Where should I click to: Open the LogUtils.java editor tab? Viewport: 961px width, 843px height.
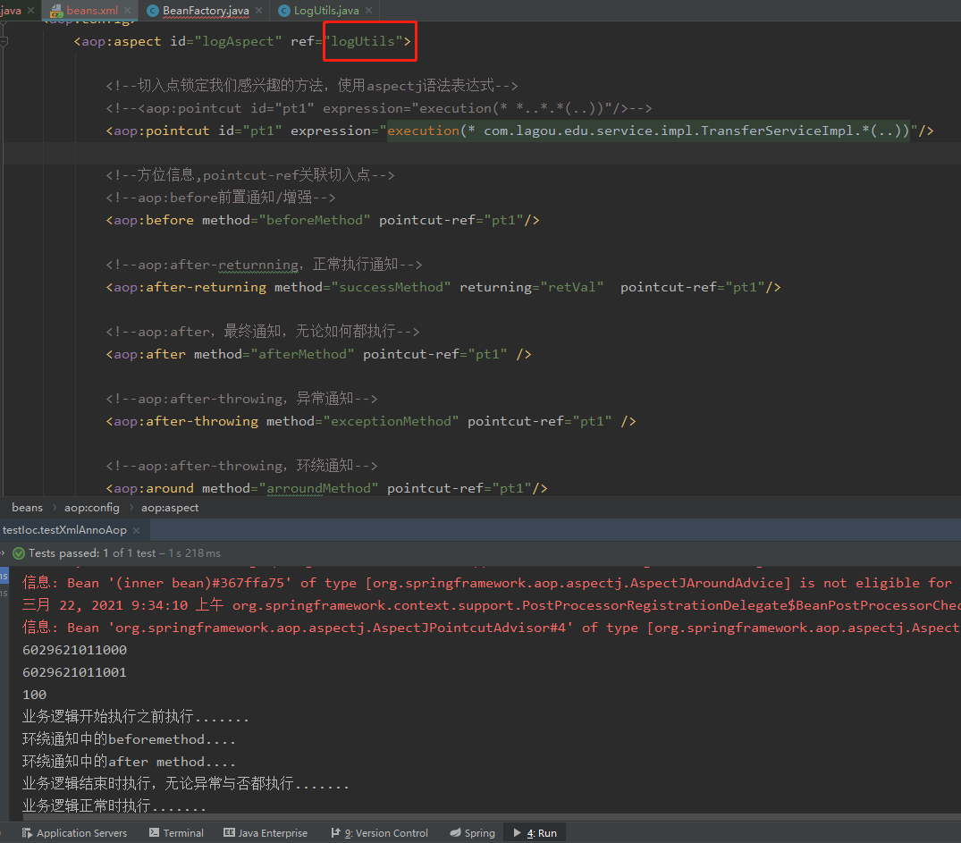click(x=326, y=11)
